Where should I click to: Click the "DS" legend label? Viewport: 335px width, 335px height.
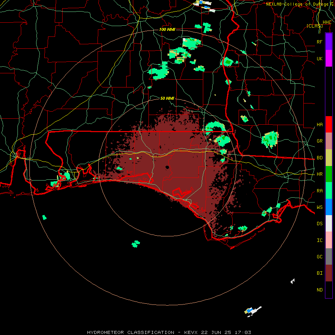(x=319, y=224)
